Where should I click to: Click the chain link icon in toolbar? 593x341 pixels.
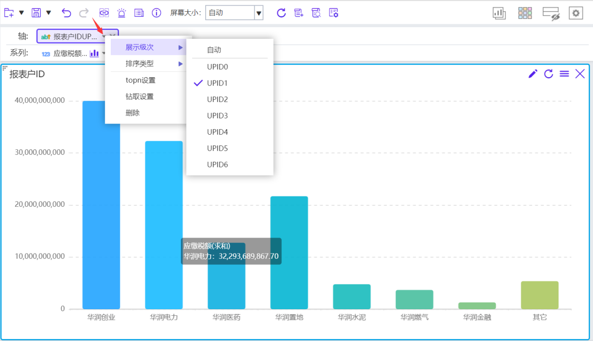(104, 13)
